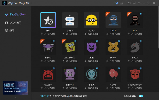Select the Helium balloon voice

click(x=113, y=74)
